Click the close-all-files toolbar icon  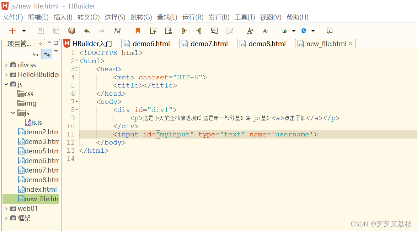71,31
